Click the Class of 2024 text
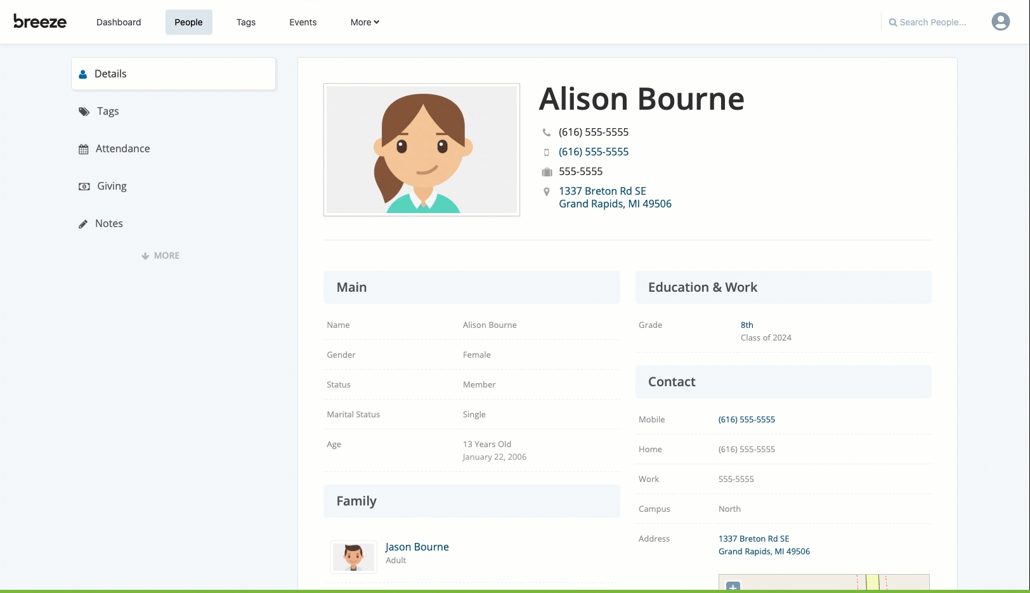 tap(766, 337)
